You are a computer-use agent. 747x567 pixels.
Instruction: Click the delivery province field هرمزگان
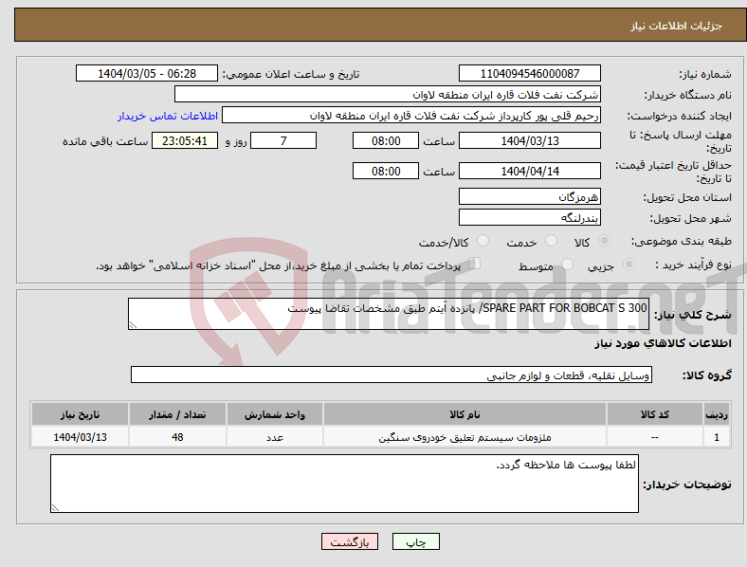(x=530, y=196)
